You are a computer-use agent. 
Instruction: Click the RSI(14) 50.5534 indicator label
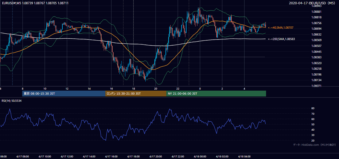point(12,101)
